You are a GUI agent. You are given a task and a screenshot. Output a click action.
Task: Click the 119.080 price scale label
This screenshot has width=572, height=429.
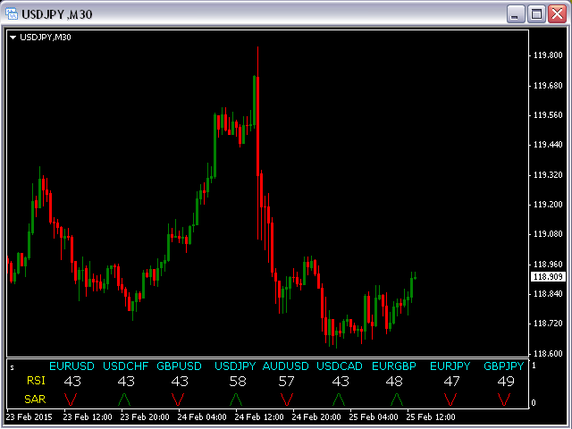(x=548, y=234)
